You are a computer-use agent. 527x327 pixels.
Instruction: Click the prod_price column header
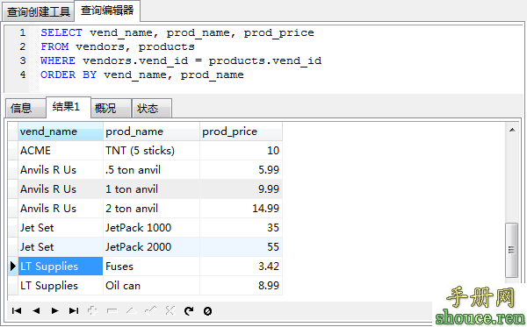click(241, 132)
